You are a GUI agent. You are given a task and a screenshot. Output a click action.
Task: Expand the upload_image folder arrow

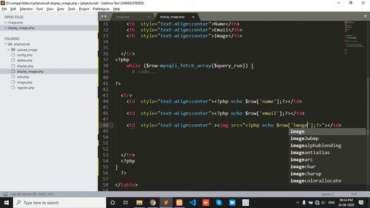[x=9, y=50]
